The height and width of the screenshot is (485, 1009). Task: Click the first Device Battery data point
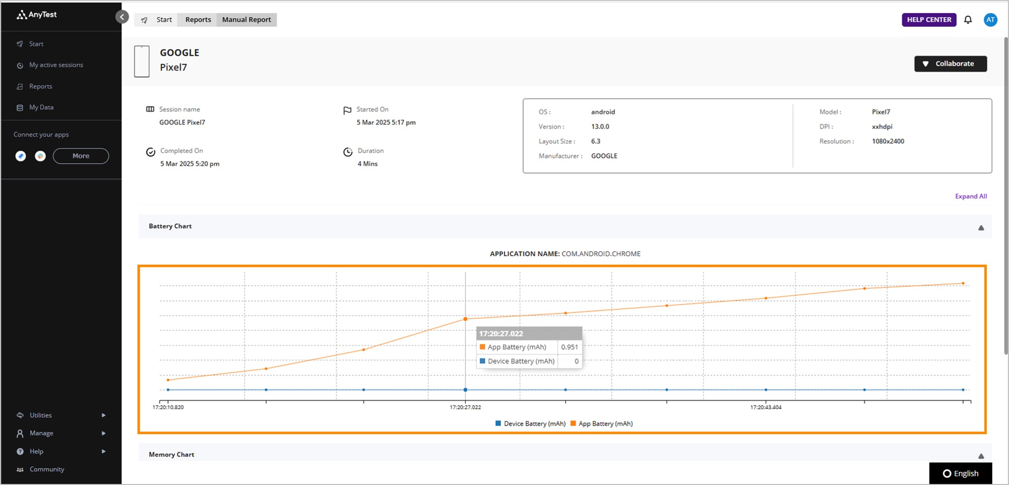[168, 390]
